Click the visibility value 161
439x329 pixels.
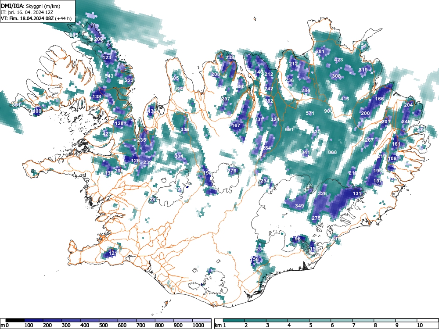click(x=396, y=144)
